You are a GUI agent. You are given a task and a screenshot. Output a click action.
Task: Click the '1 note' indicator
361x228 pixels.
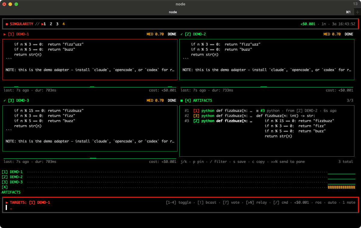point(349,202)
